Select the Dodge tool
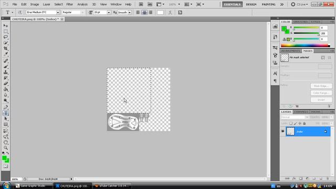Image resolution: width=336 pixels, height=189 pixels. click(6, 101)
